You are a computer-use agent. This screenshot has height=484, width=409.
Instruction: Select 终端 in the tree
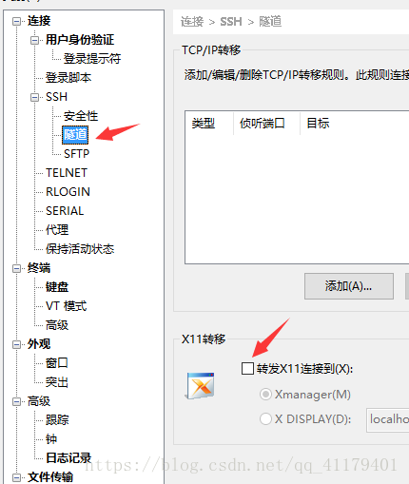(39, 268)
